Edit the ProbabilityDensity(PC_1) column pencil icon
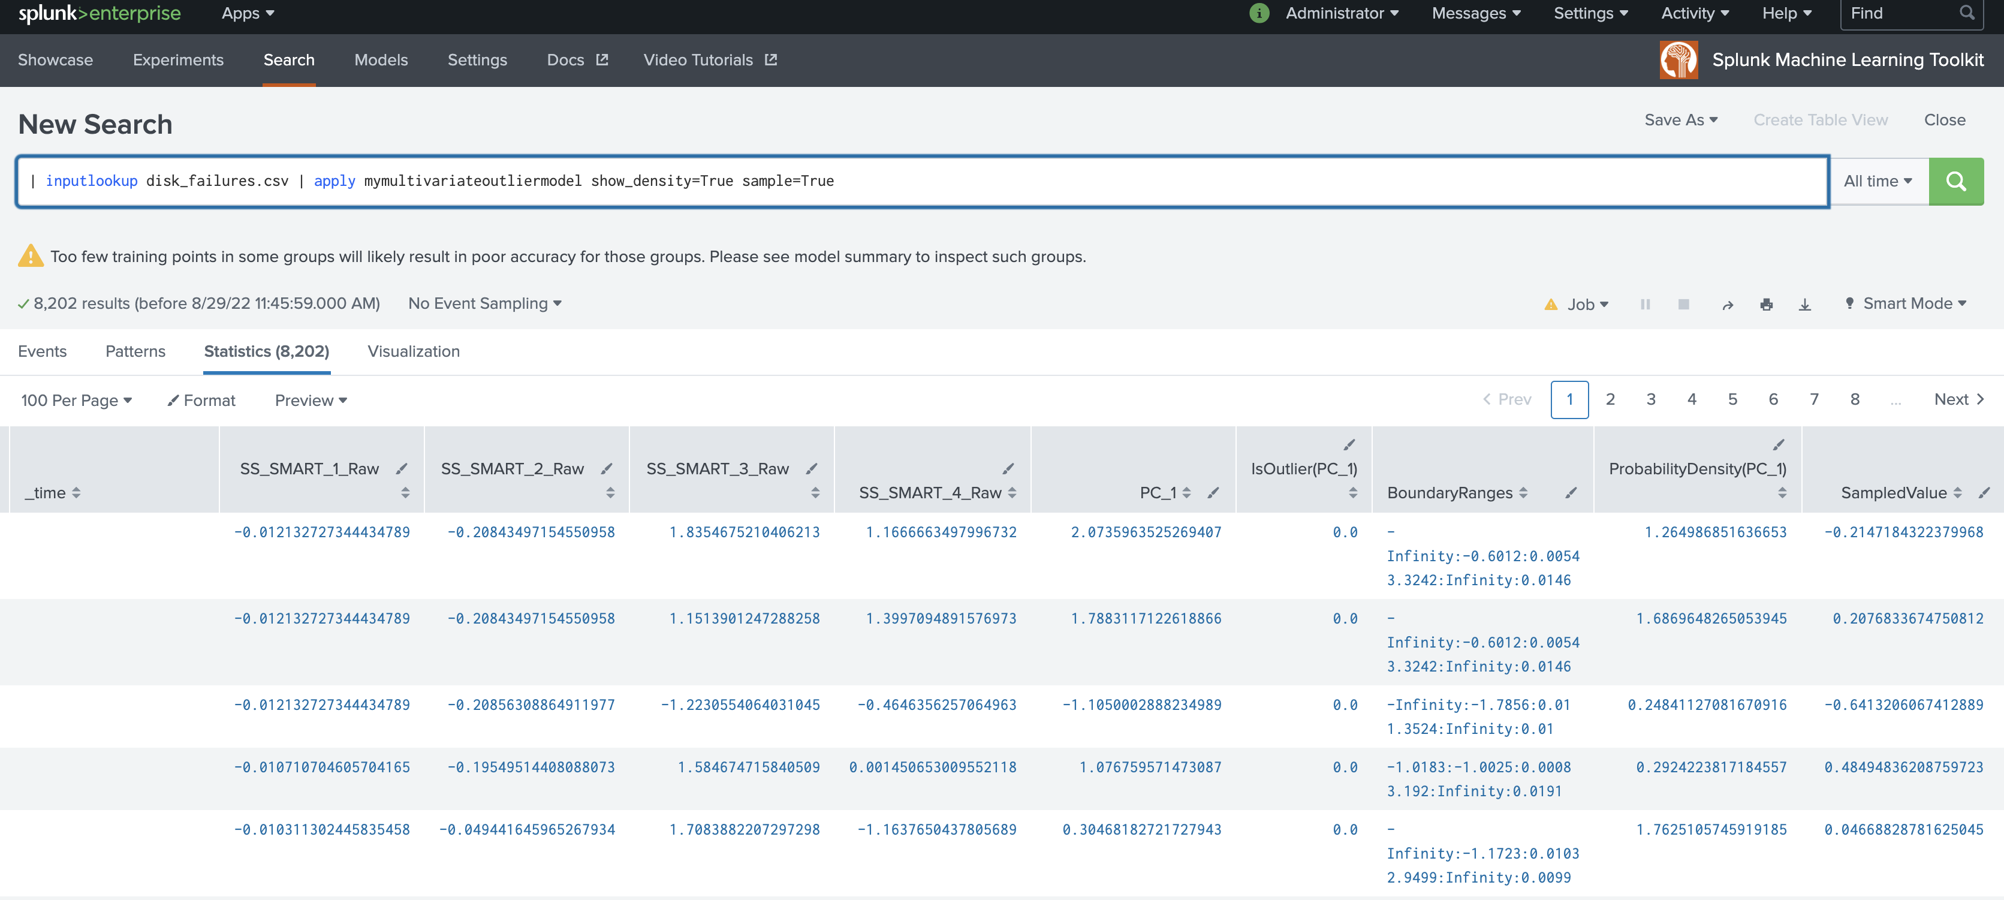 click(1779, 444)
